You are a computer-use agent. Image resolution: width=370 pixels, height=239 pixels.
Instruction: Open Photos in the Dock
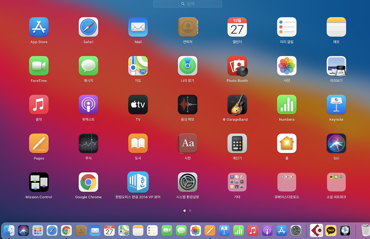tap(195, 230)
